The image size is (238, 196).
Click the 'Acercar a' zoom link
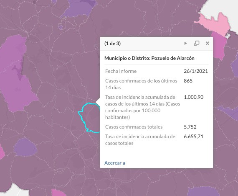(x=115, y=163)
